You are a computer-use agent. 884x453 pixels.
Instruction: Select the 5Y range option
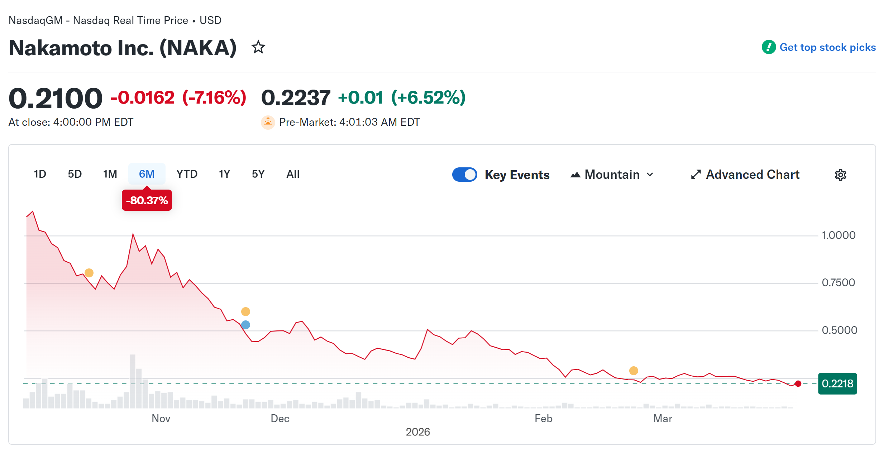[258, 174]
